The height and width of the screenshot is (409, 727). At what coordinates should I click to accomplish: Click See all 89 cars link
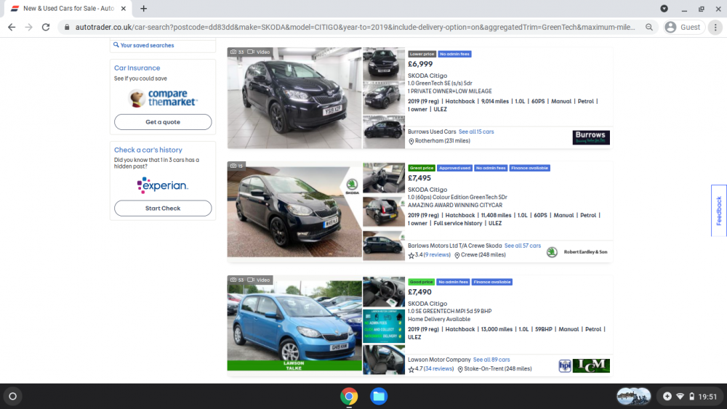pyautogui.click(x=491, y=360)
